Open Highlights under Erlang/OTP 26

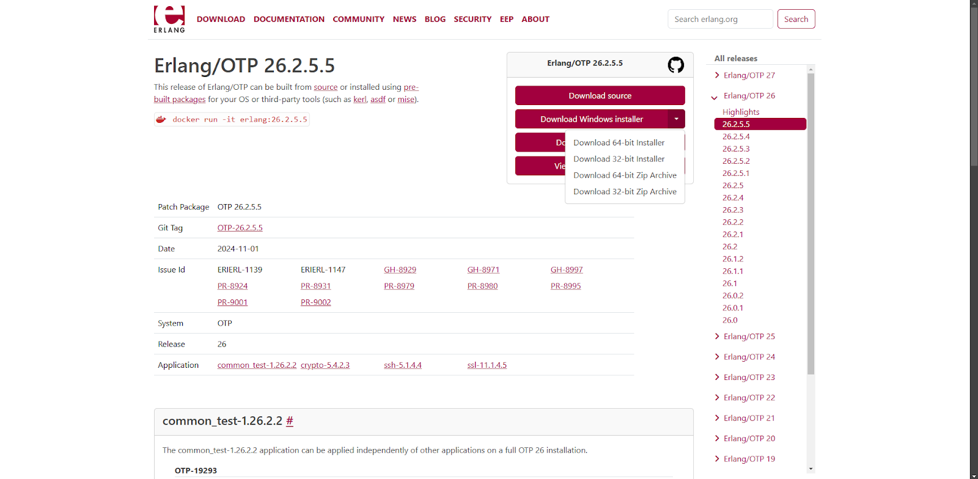[x=741, y=112]
